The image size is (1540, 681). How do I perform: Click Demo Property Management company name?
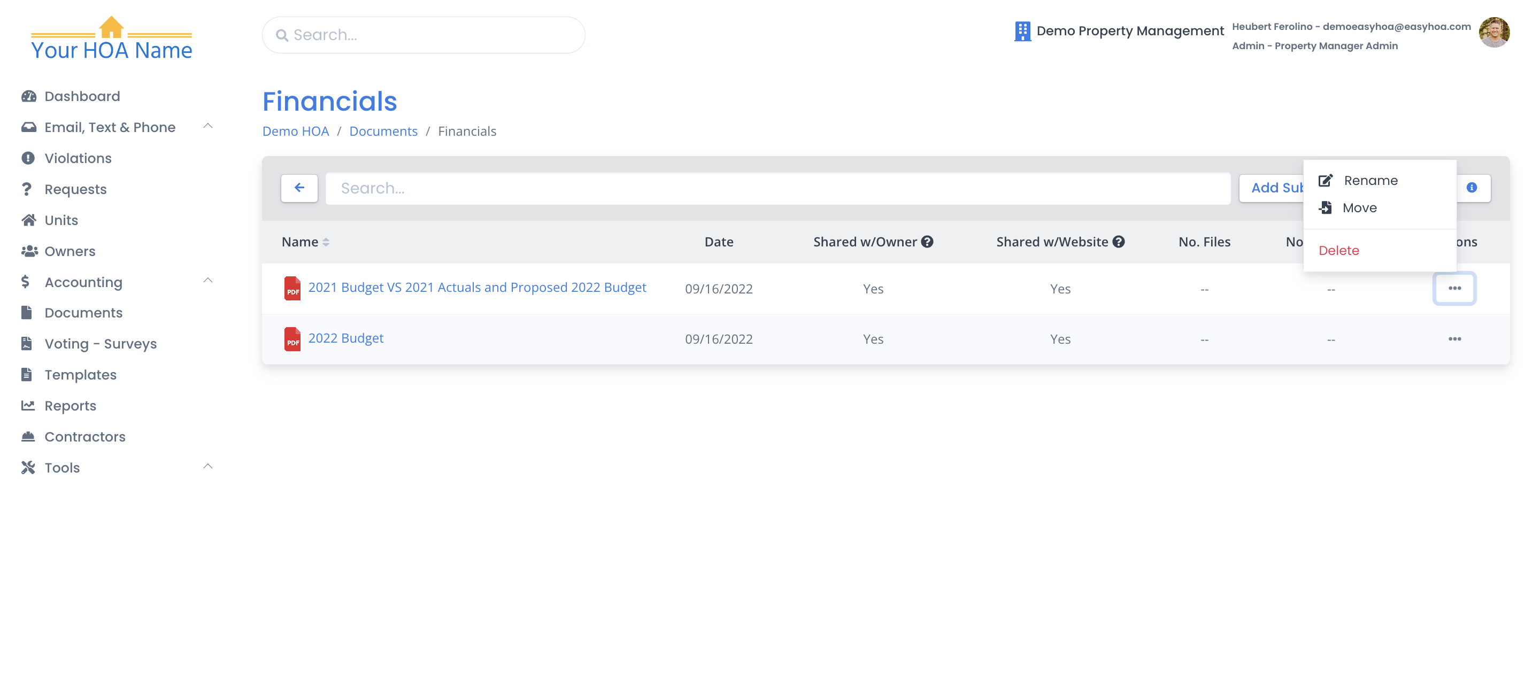[x=1130, y=31]
